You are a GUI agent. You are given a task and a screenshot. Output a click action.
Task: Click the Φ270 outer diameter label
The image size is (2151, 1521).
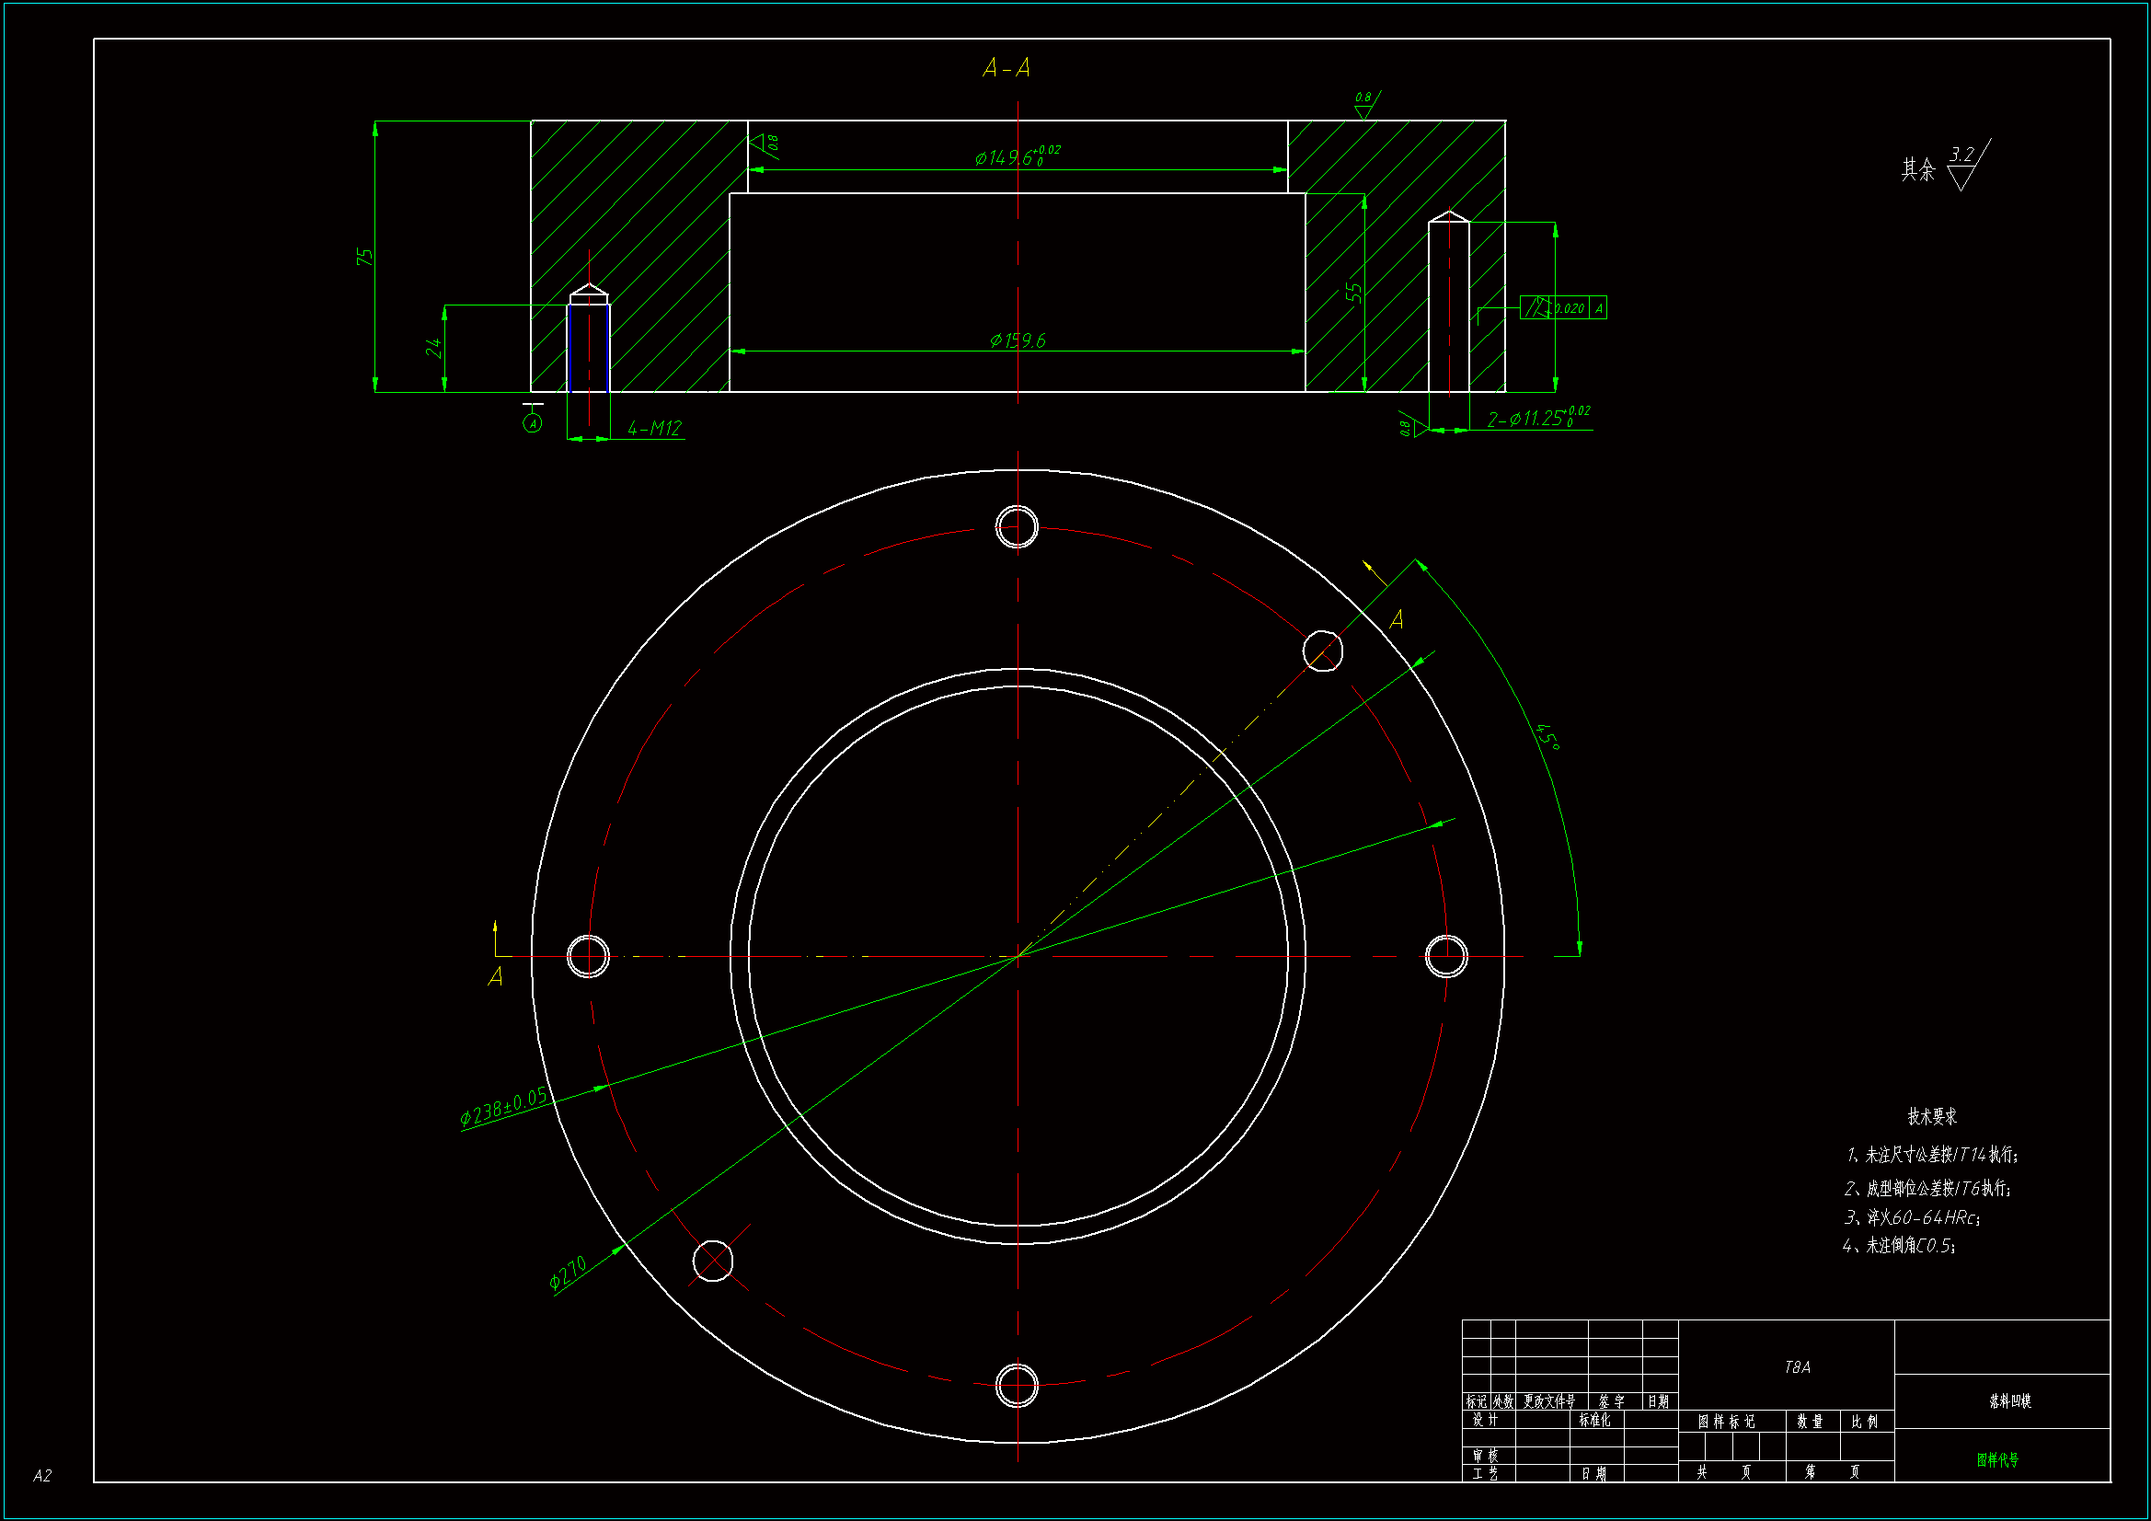[568, 1272]
